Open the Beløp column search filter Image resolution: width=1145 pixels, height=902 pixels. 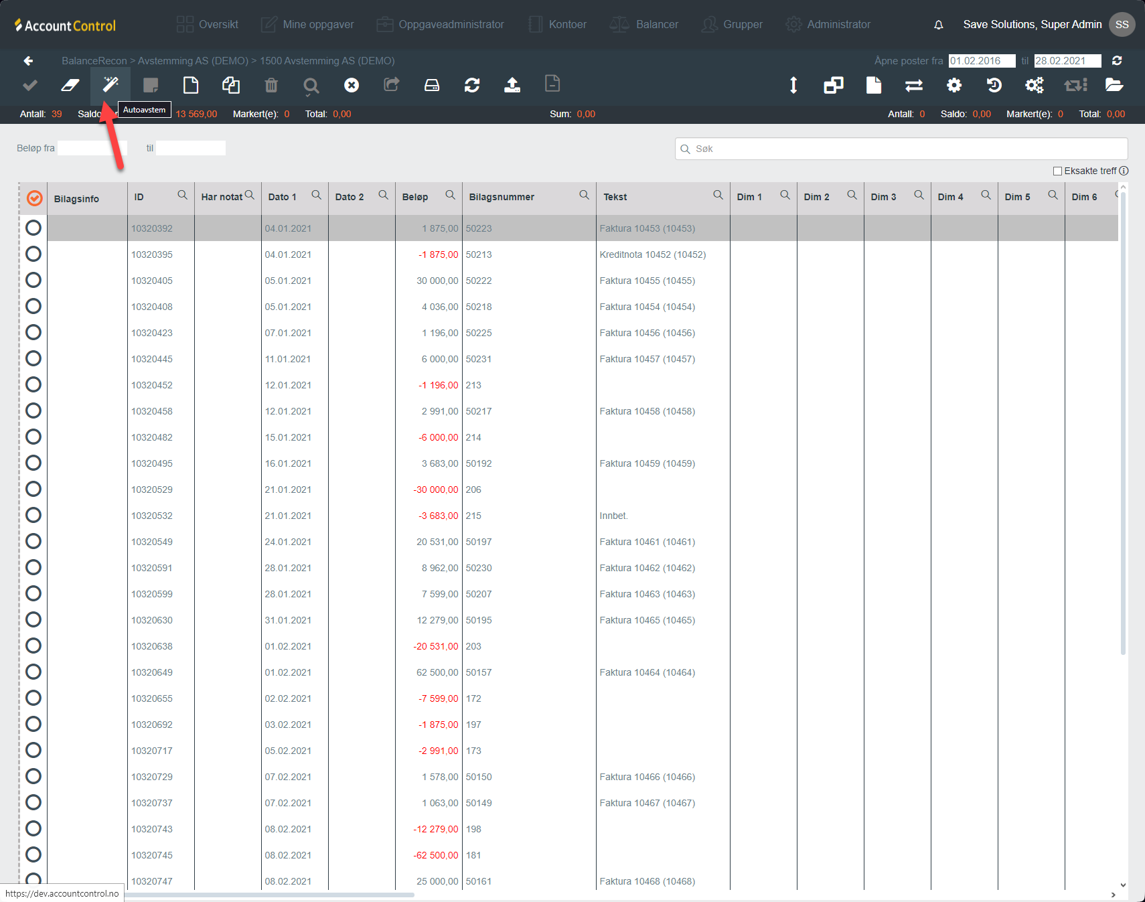coord(450,195)
